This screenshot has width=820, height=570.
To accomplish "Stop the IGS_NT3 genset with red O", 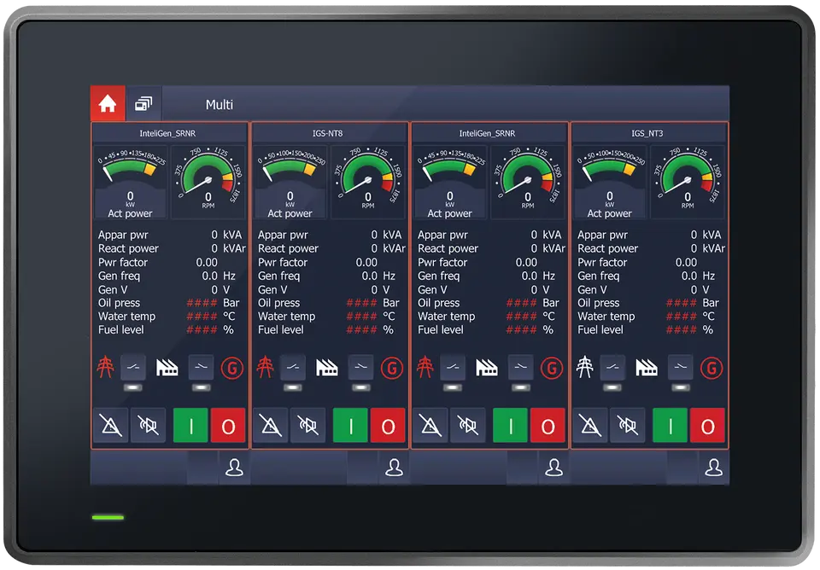I will pos(707,426).
